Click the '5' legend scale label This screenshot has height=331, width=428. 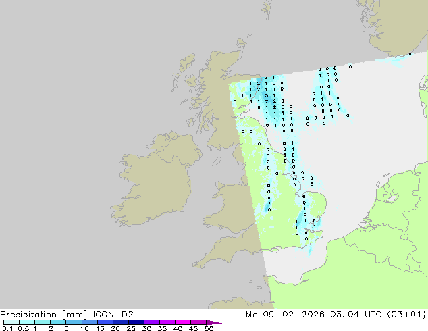(x=66, y=328)
